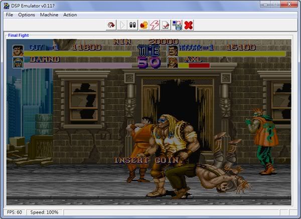Viewport: 301px width, 219px height.
Task: Click the green-pants punk enemy on right
Action: (262, 141)
